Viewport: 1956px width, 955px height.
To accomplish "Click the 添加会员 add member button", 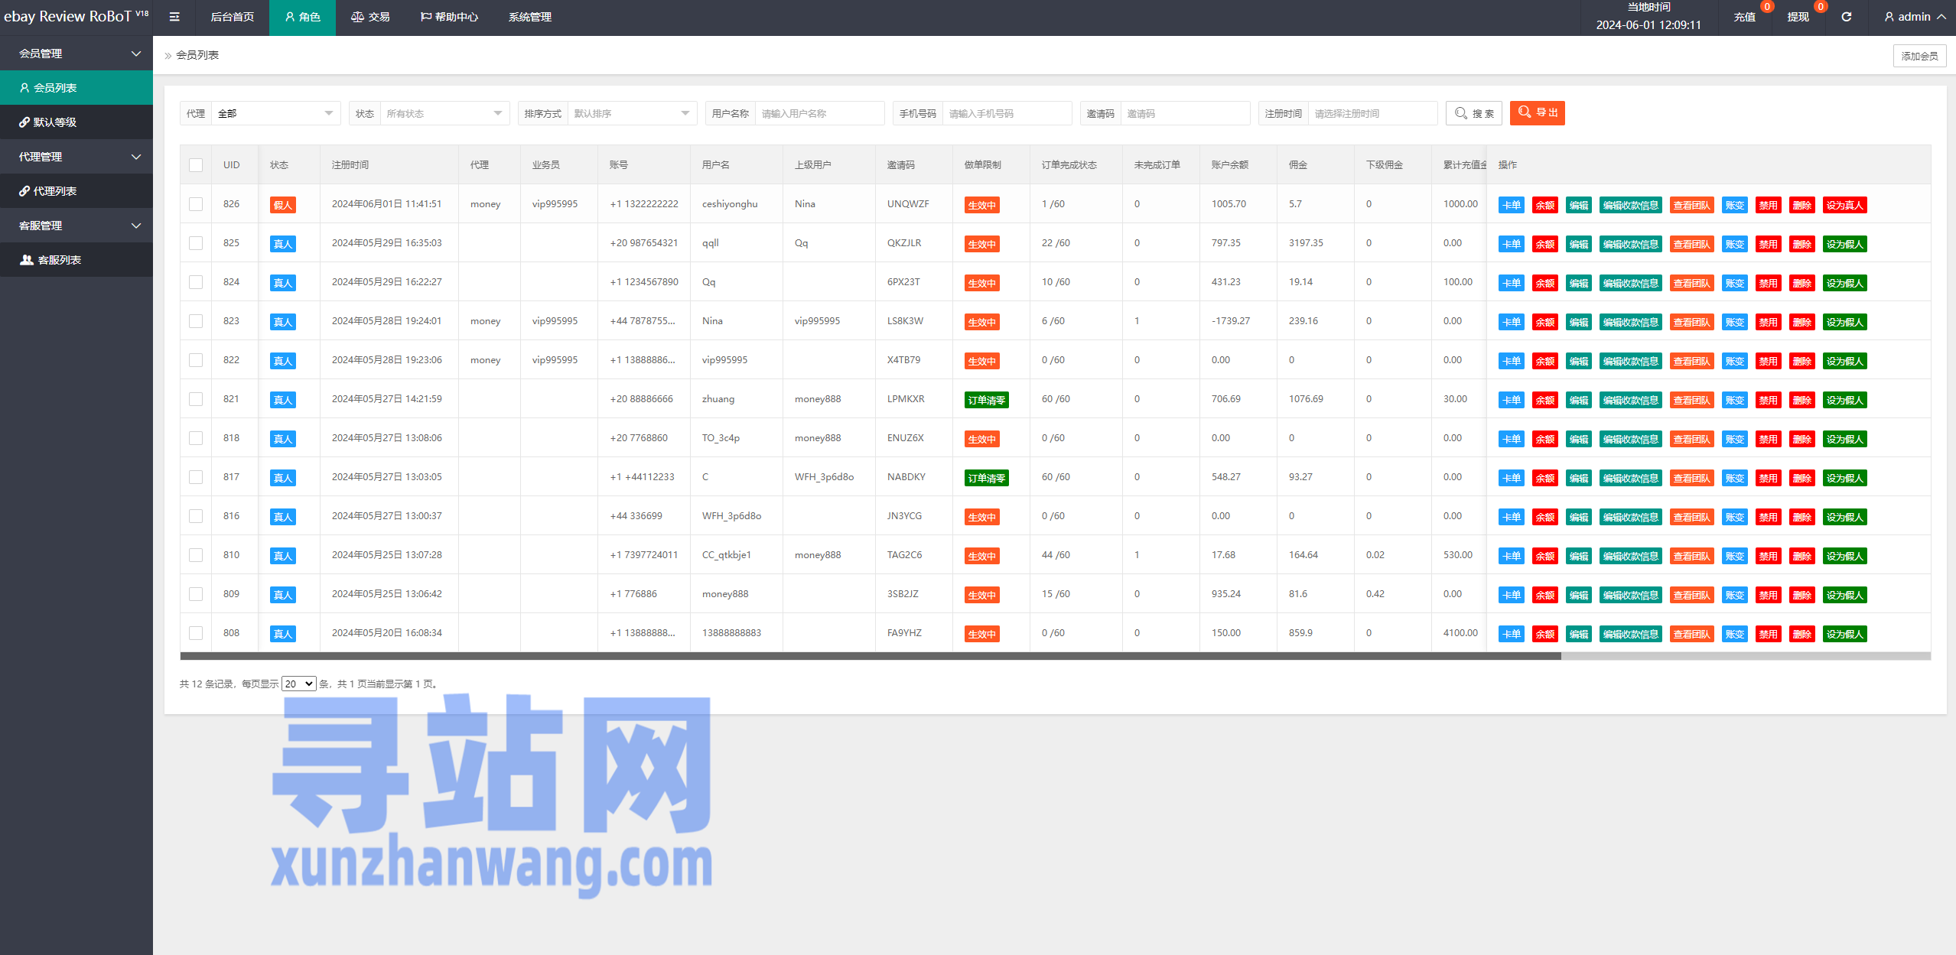I will pos(1919,56).
